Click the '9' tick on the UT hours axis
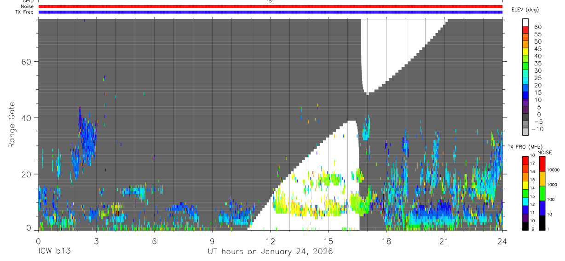565x261 pixels. coord(212,241)
